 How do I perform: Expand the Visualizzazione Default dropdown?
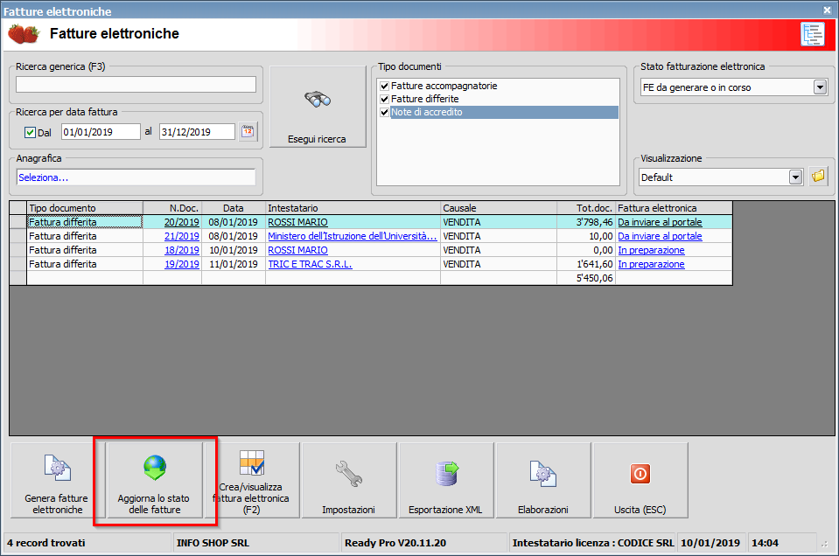[795, 177]
